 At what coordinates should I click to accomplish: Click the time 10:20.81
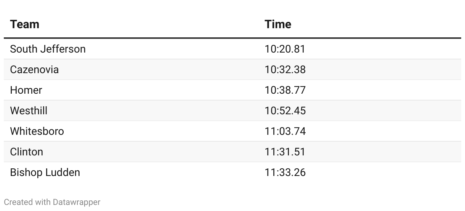tap(285, 49)
